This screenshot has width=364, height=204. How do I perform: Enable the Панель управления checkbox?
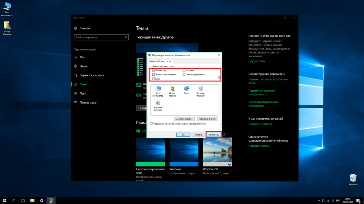click(184, 74)
